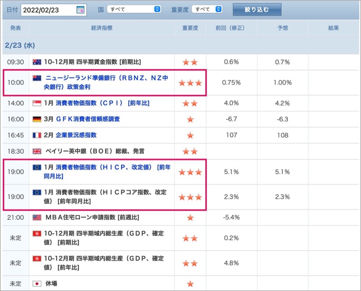Click the 4.8% previous value for GDP [前年比]
The height and width of the screenshot is (291, 361).
(231, 263)
